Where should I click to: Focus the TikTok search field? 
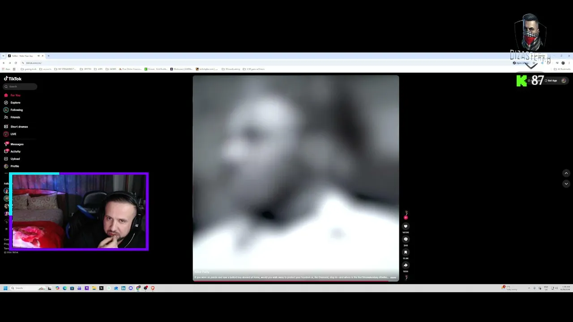click(x=20, y=87)
